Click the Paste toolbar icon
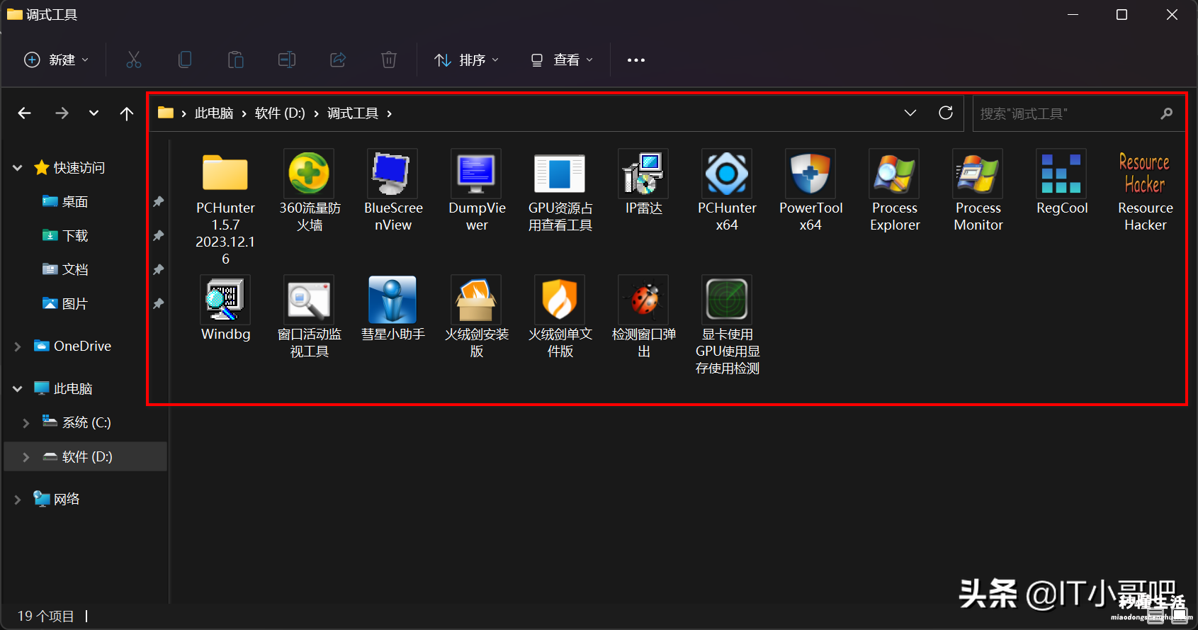This screenshot has width=1198, height=630. point(236,60)
